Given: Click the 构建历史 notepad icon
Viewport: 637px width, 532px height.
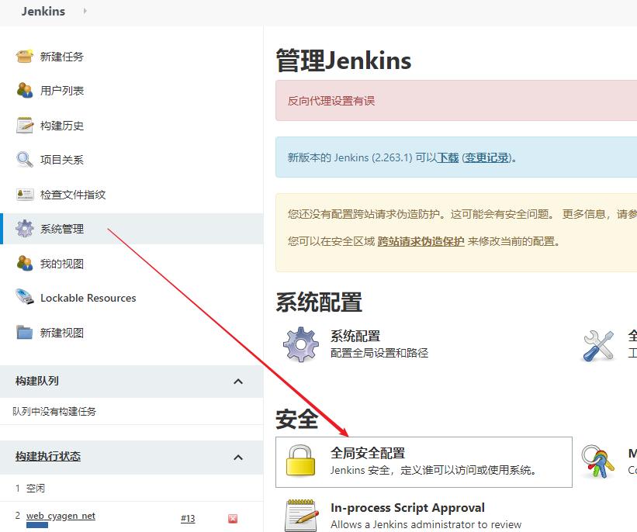Looking at the screenshot, I should (25, 126).
